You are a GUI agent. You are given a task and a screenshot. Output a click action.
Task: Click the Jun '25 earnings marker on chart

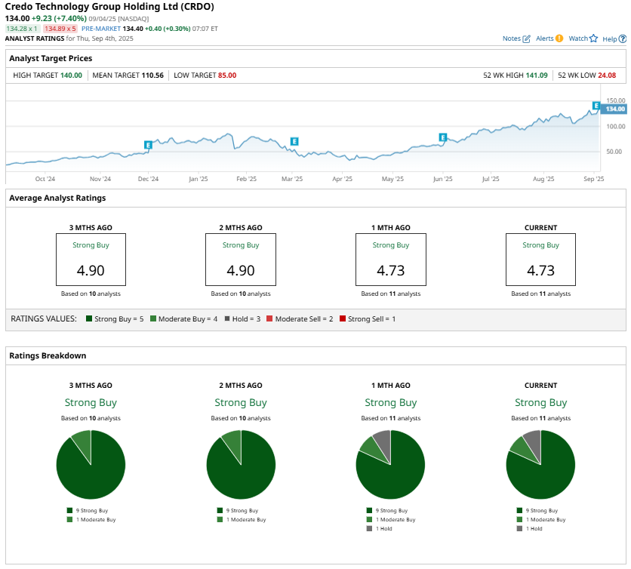(x=442, y=137)
